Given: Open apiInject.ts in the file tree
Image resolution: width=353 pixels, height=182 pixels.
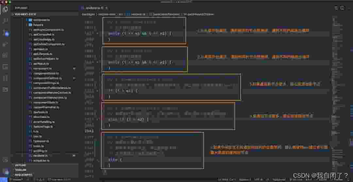Looking at the screenshot, I should pos(41,49).
